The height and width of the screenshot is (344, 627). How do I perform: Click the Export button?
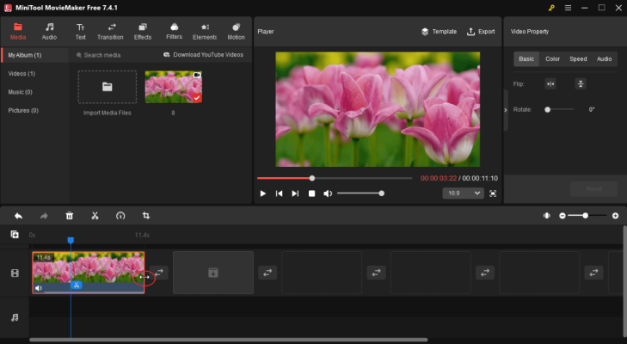[481, 32]
